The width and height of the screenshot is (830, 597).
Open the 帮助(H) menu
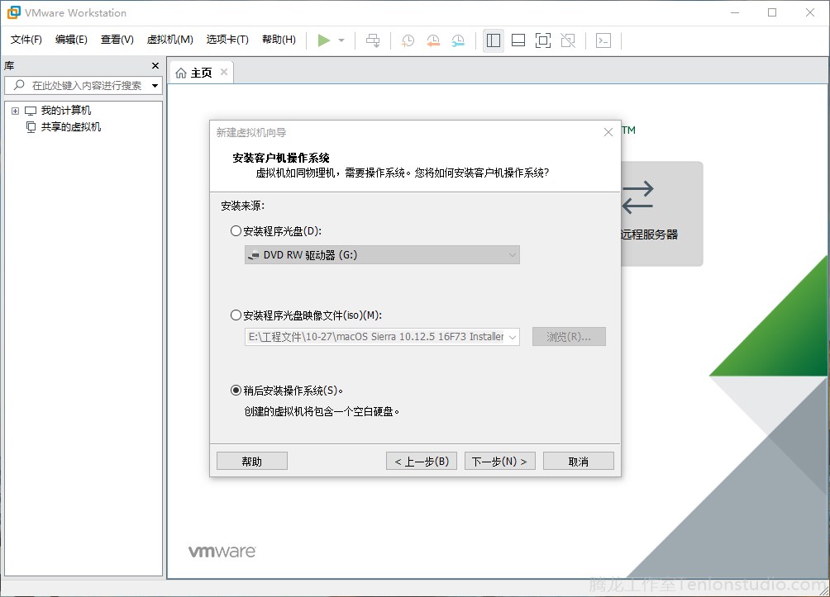coord(279,40)
